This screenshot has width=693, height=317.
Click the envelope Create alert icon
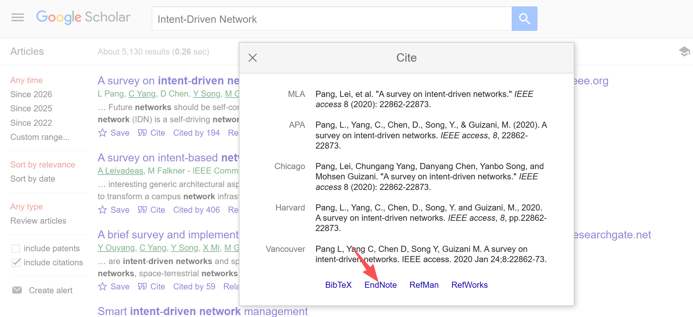click(17, 290)
